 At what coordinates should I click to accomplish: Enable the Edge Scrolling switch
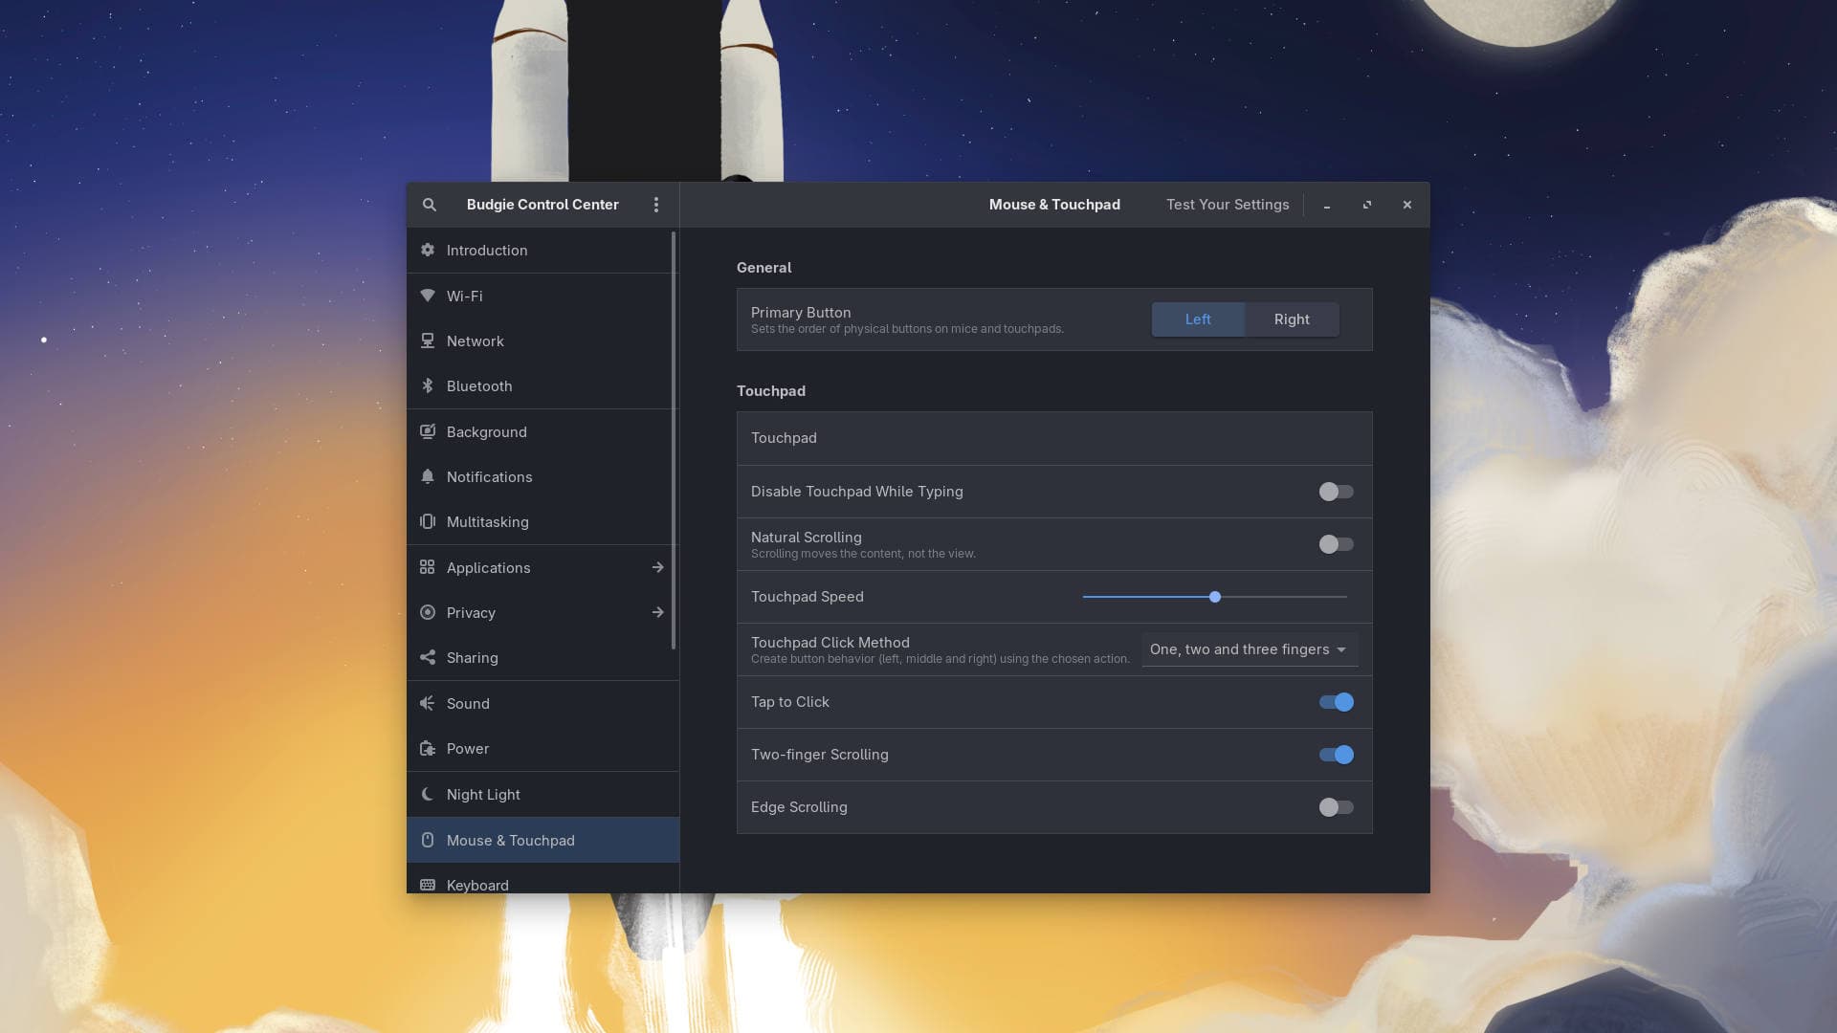pyautogui.click(x=1336, y=807)
